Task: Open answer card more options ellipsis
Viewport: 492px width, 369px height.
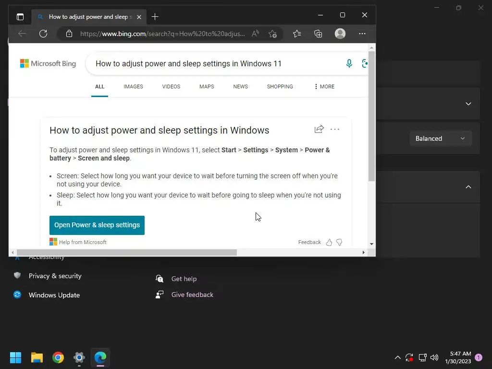Action: pyautogui.click(x=335, y=129)
